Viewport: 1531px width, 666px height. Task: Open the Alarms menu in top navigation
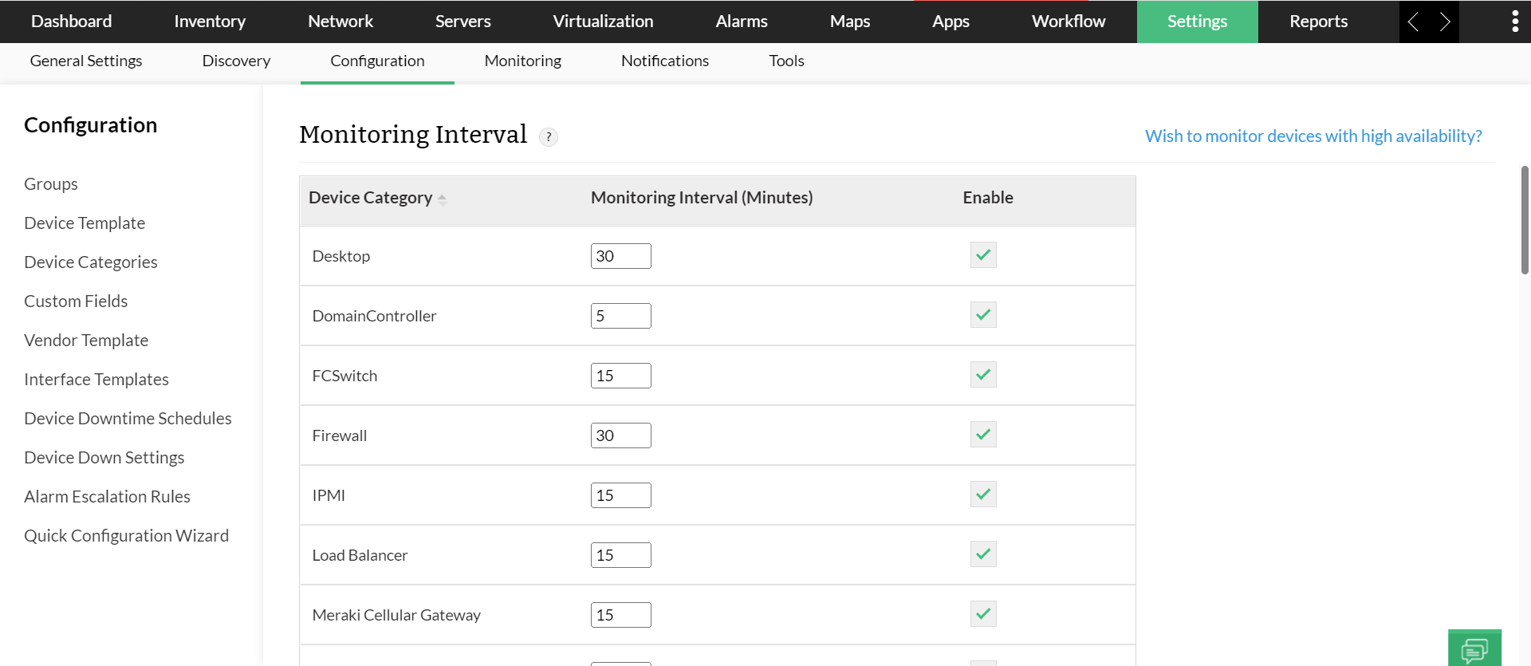[741, 22]
